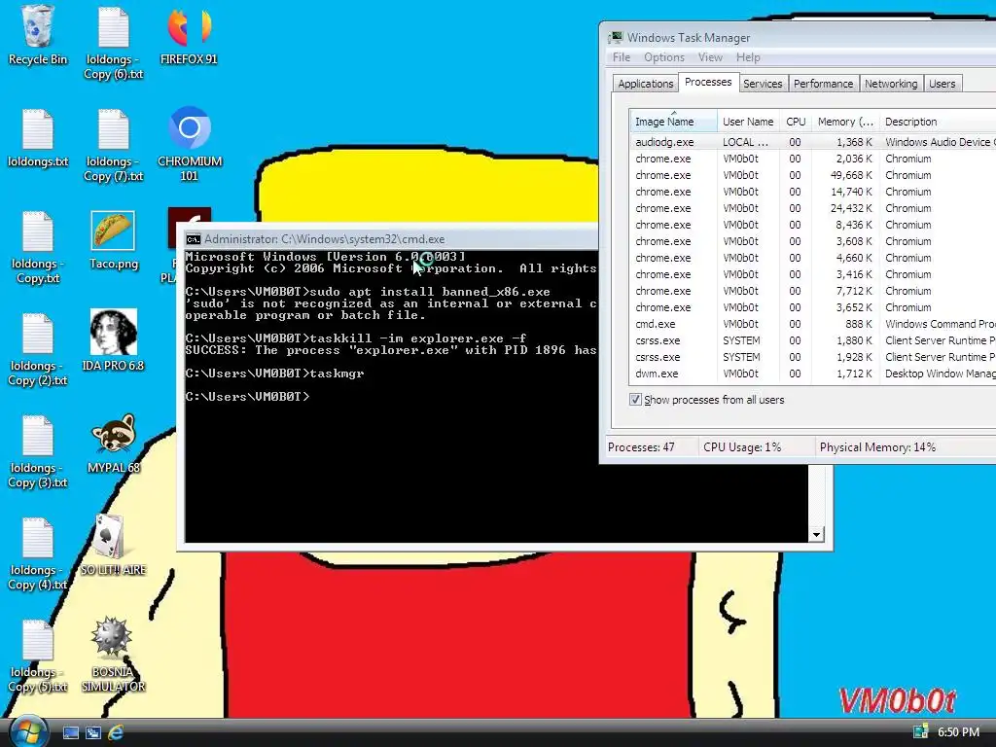Sort processes by Description column header
Screen dimensions: 996x747
(x=938, y=121)
